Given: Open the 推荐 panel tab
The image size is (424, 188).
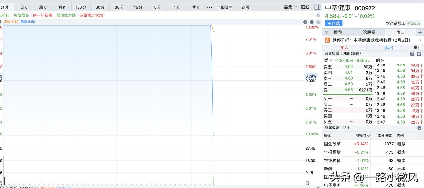Looking at the screenshot, I should click(338, 32).
